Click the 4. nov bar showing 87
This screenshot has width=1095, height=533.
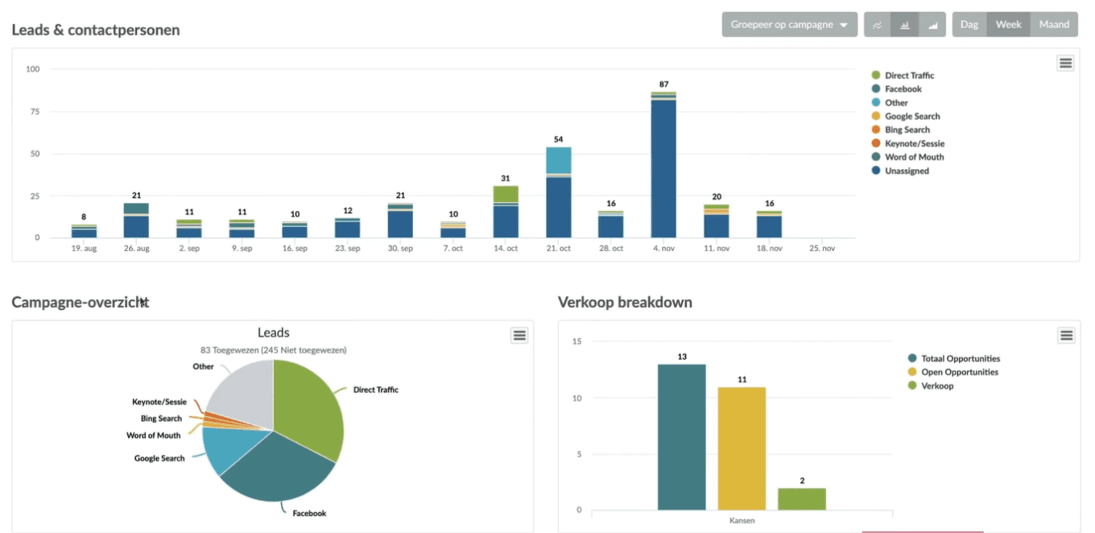click(663, 169)
